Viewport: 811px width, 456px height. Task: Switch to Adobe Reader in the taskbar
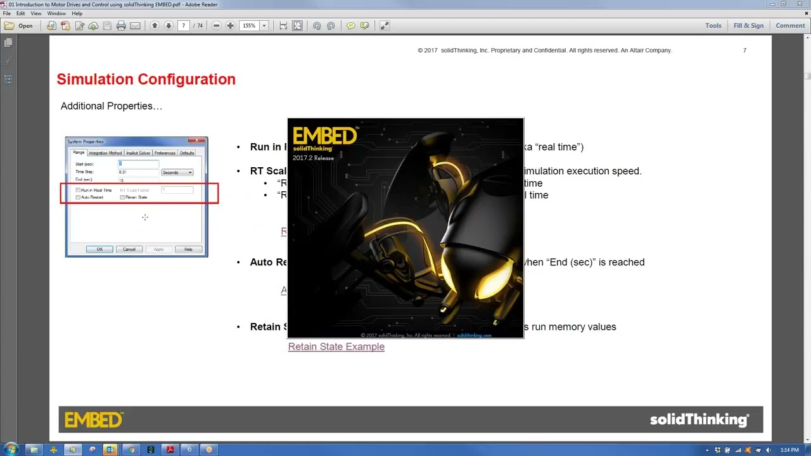[170, 450]
